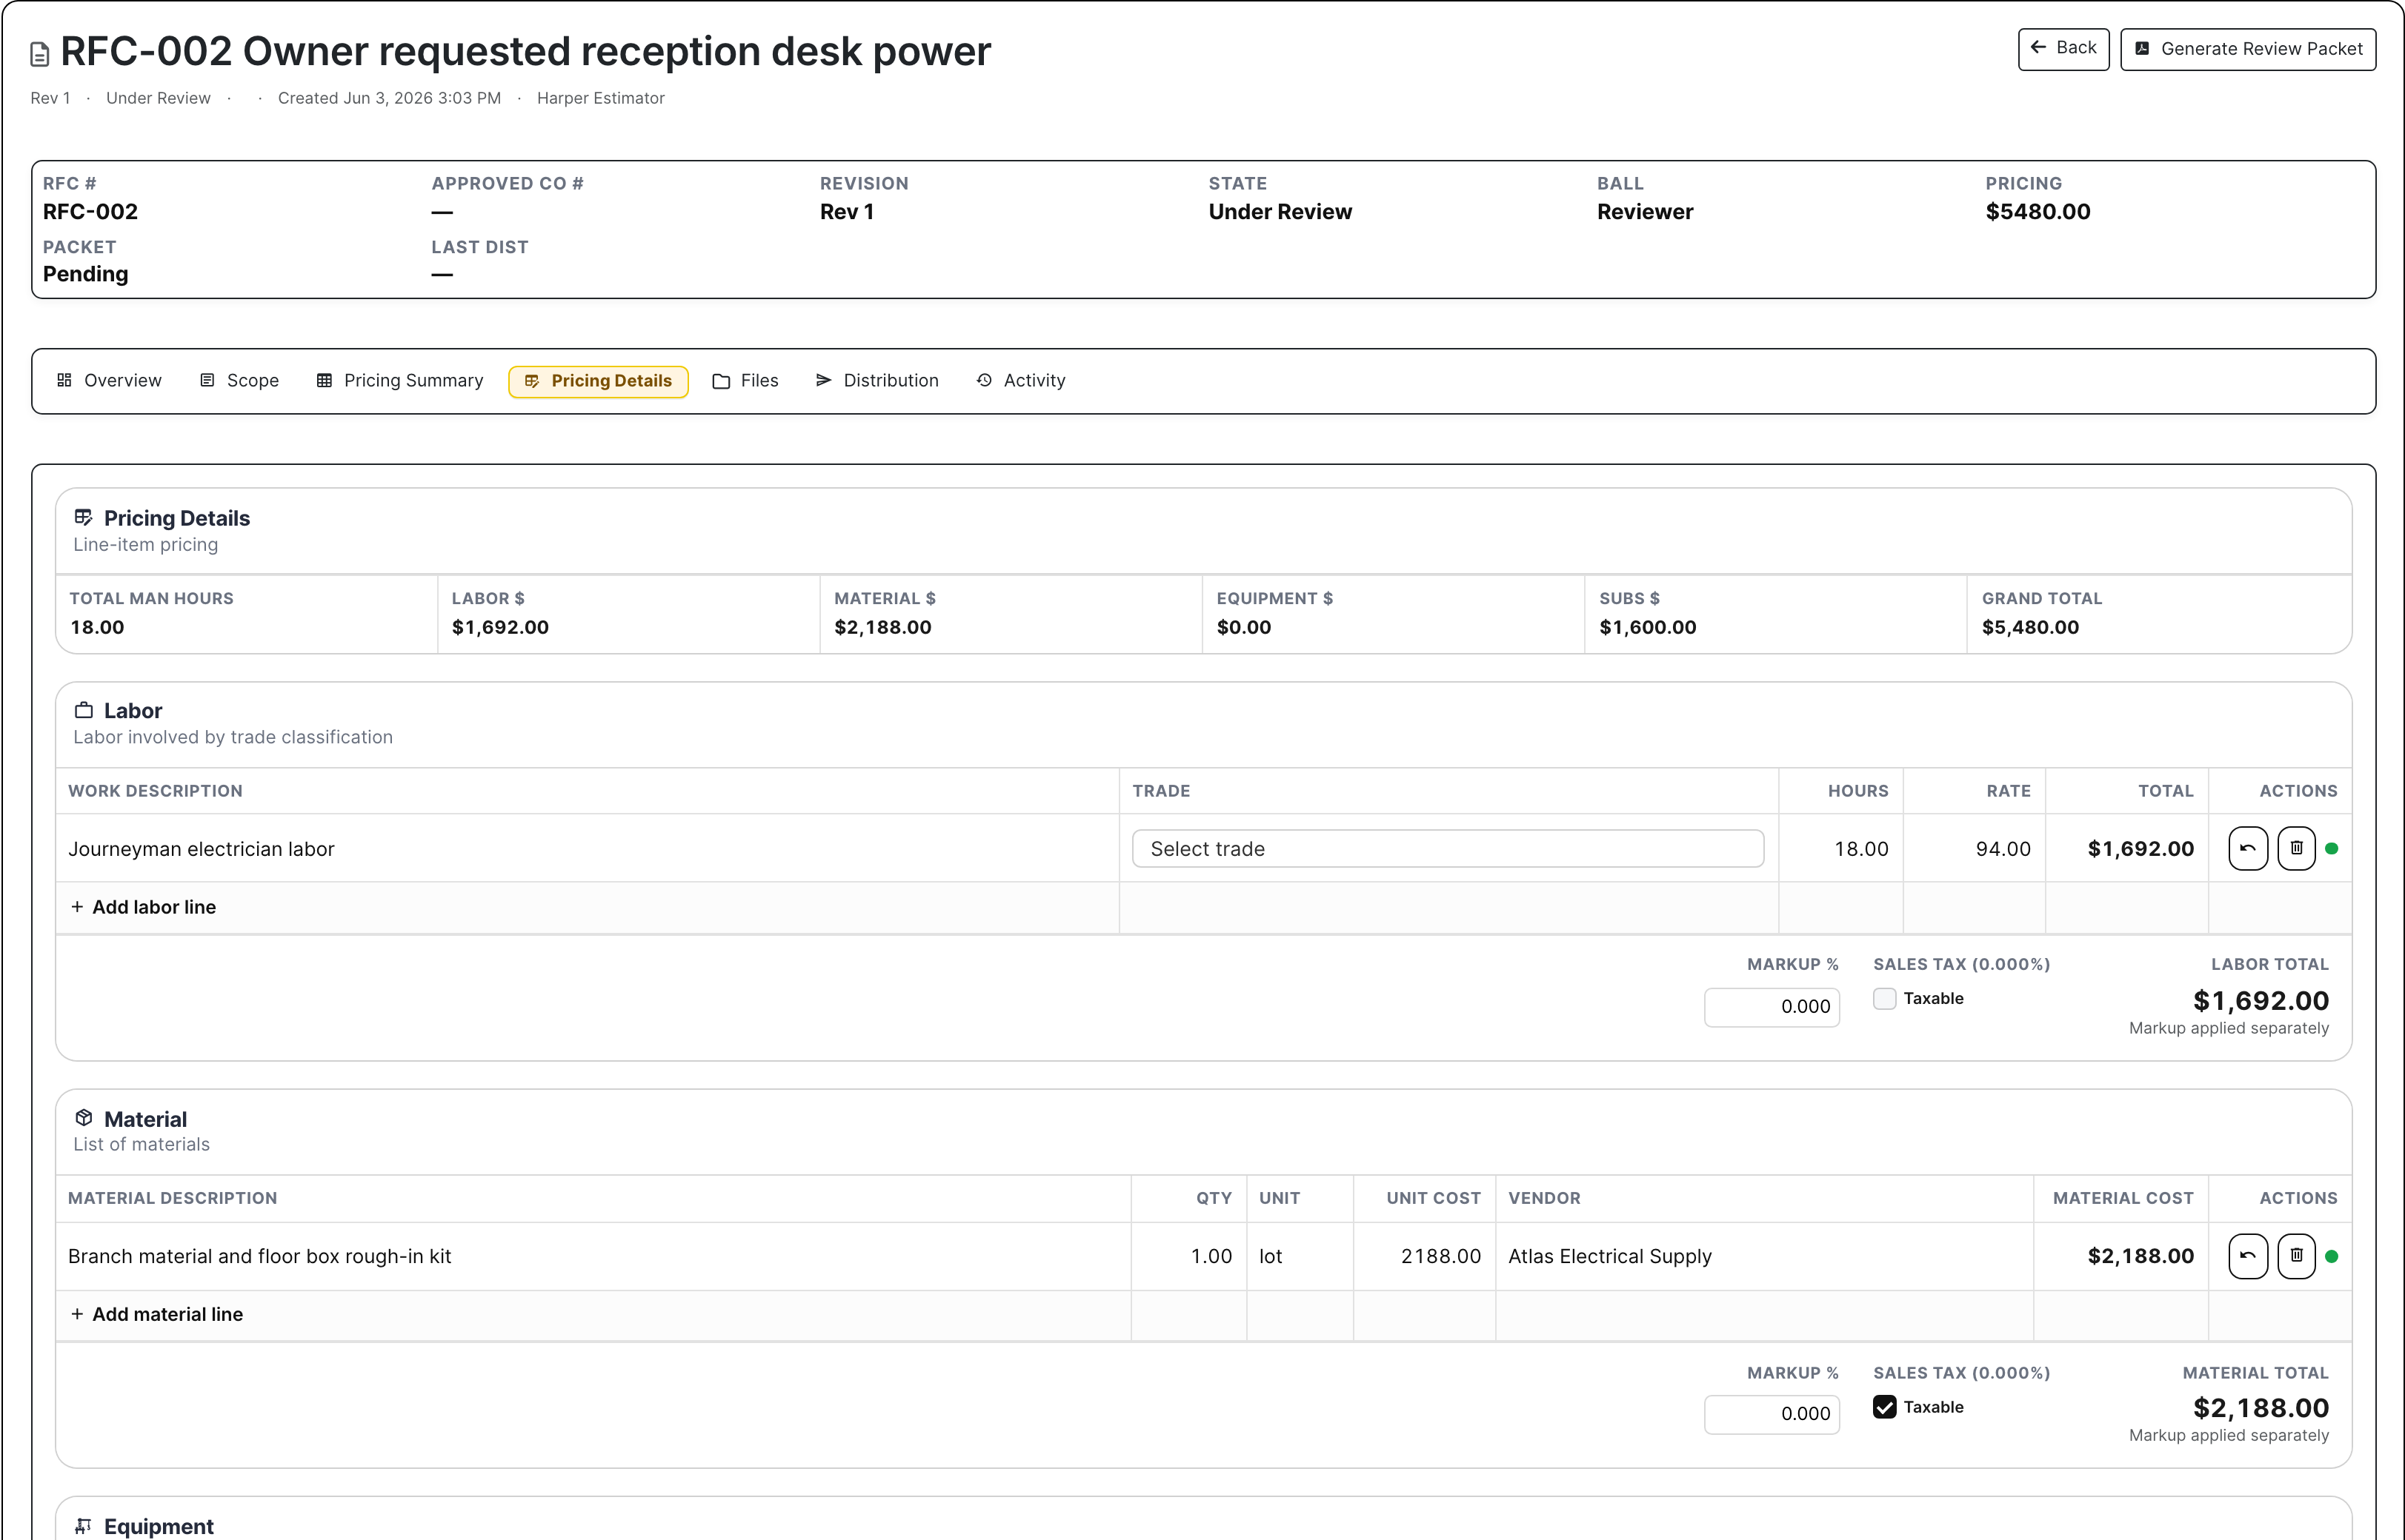
Task: Edit the material unit lot
Action: 1300,1256
